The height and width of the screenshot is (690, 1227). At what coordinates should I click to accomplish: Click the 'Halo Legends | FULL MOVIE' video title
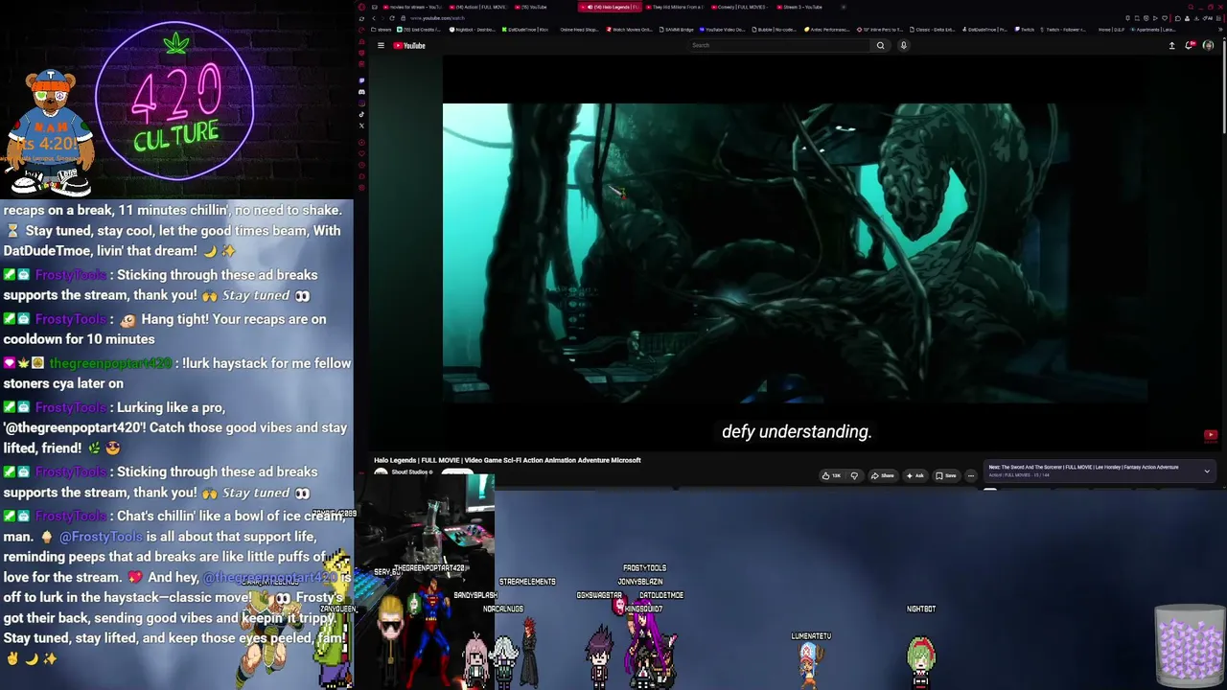point(507,460)
